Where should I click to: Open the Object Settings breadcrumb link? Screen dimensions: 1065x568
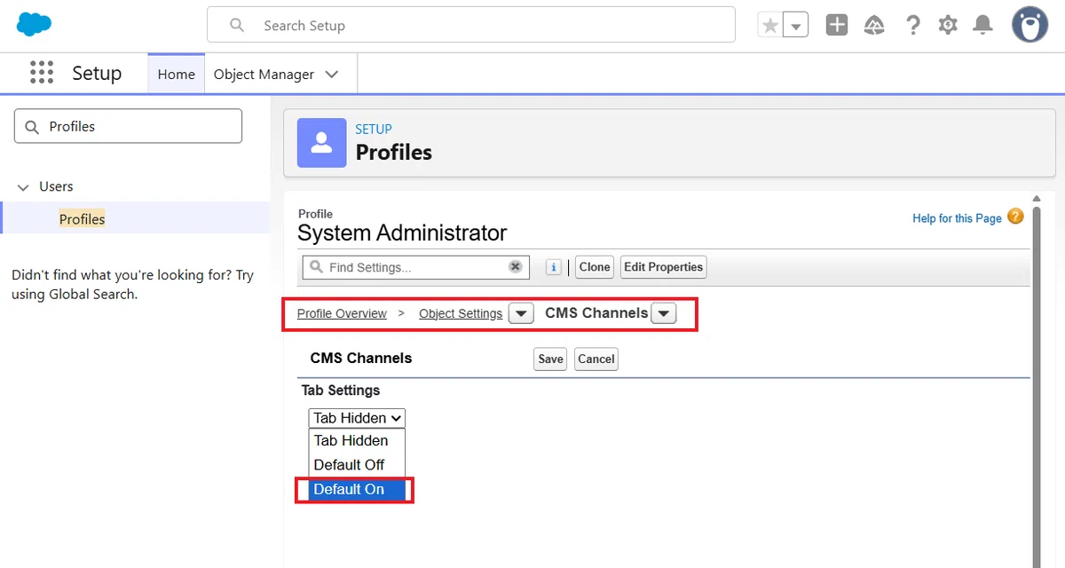pos(461,313)
